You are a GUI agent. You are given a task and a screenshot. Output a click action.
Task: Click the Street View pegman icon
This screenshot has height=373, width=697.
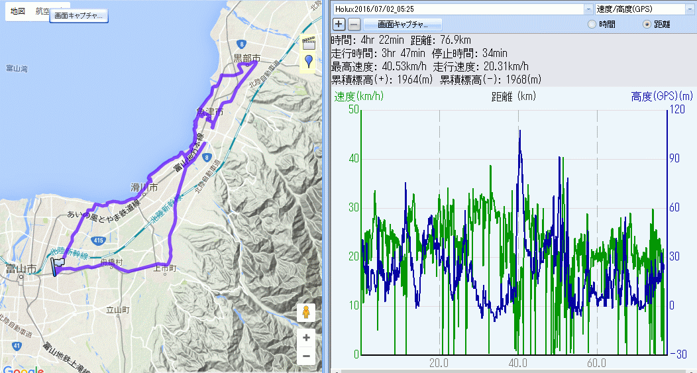point(306,313)
